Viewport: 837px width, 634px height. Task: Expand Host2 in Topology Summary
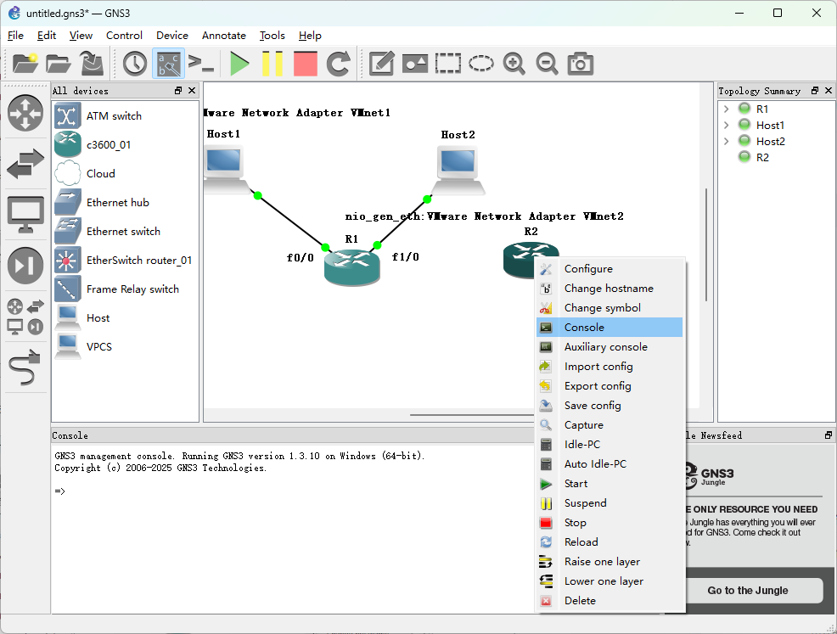tap(727, 142)
